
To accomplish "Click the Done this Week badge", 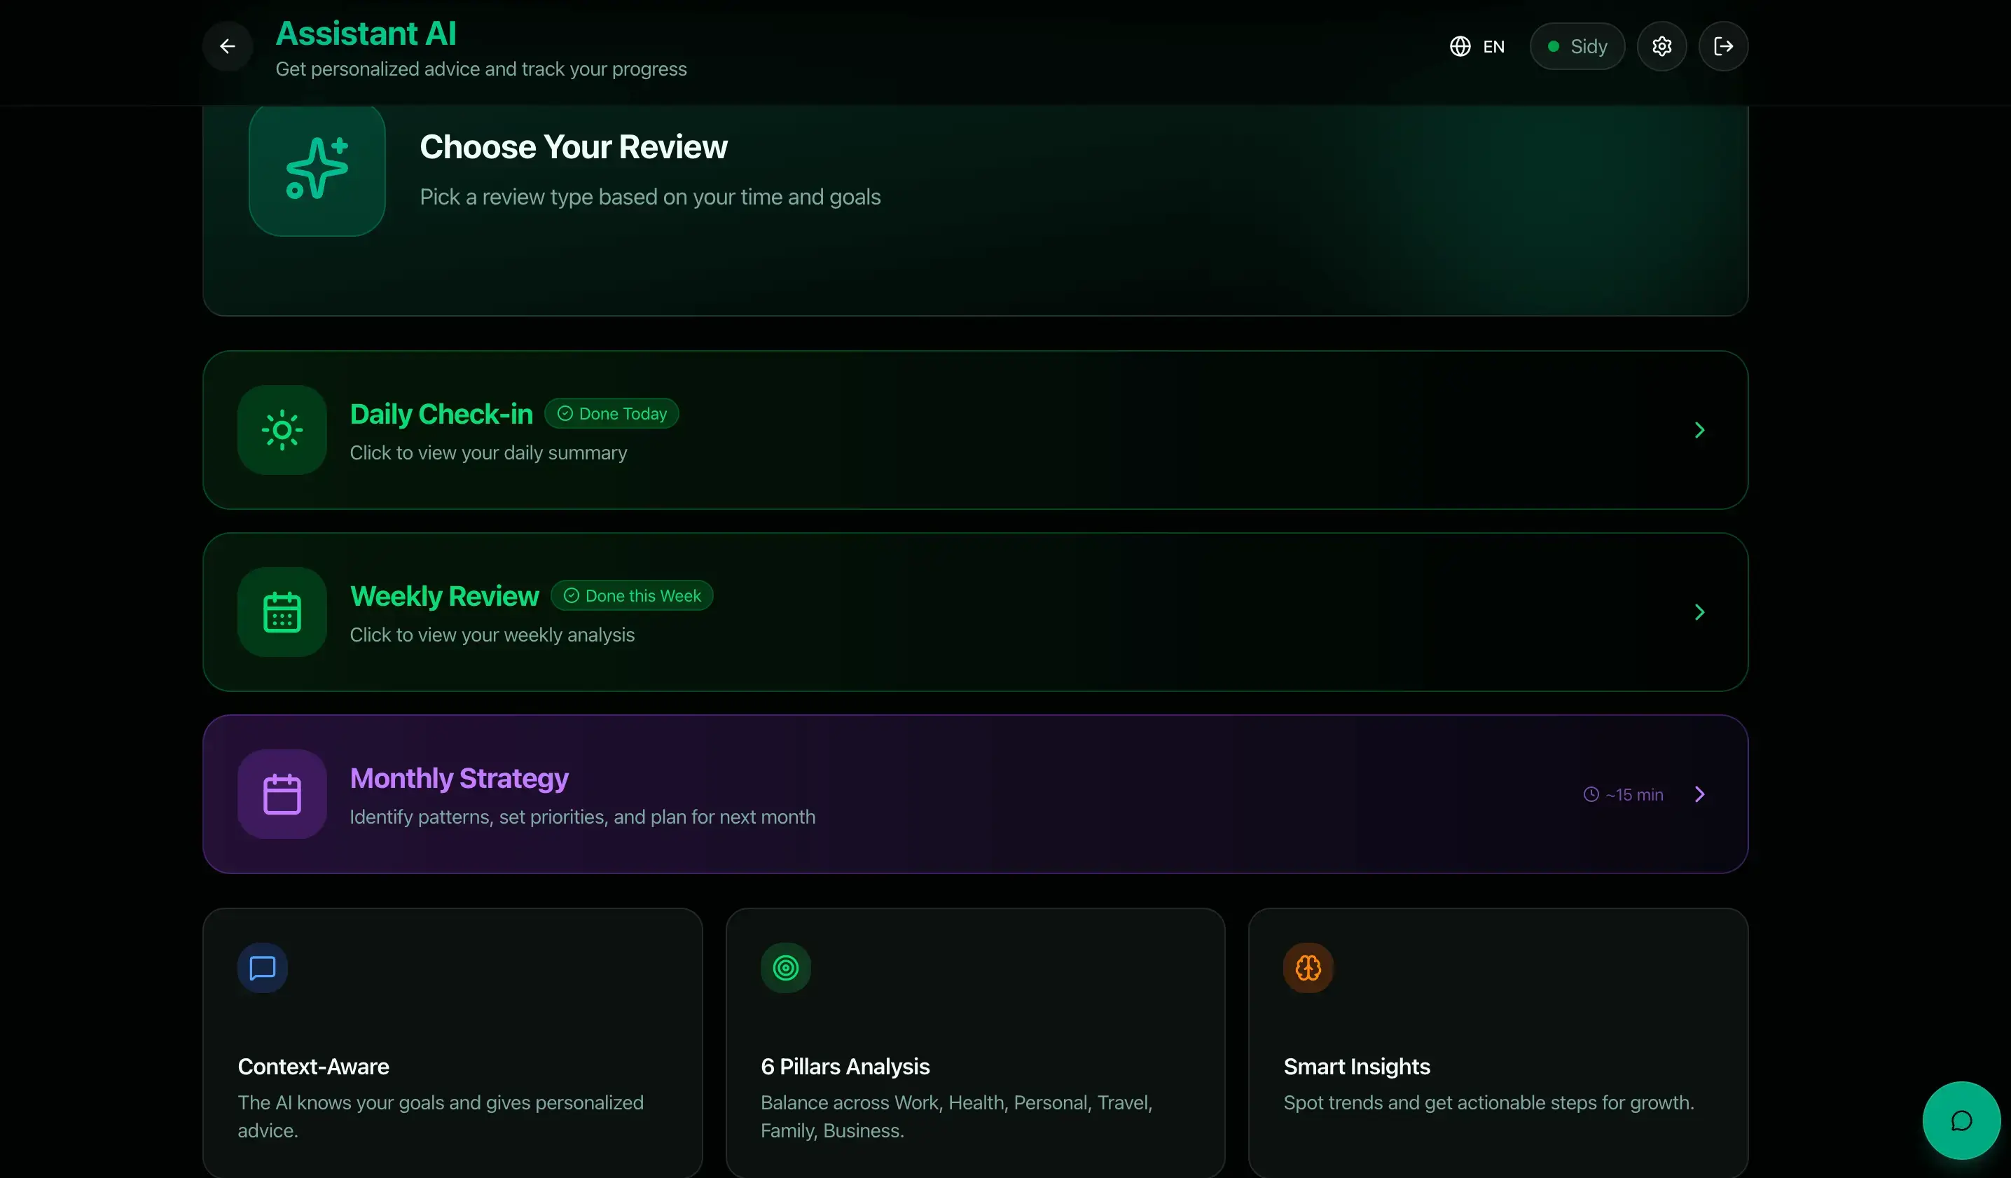I will pos(631,595).
